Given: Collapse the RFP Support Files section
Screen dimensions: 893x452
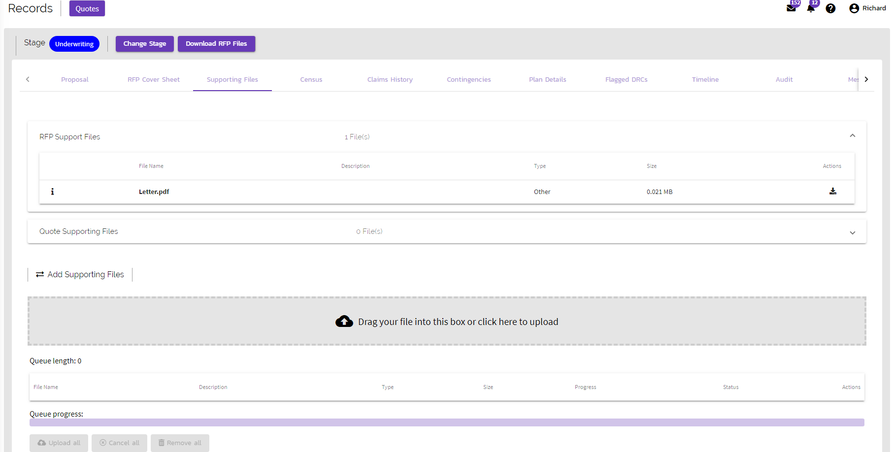Looking at the screenshot, I should pos(853,135).
